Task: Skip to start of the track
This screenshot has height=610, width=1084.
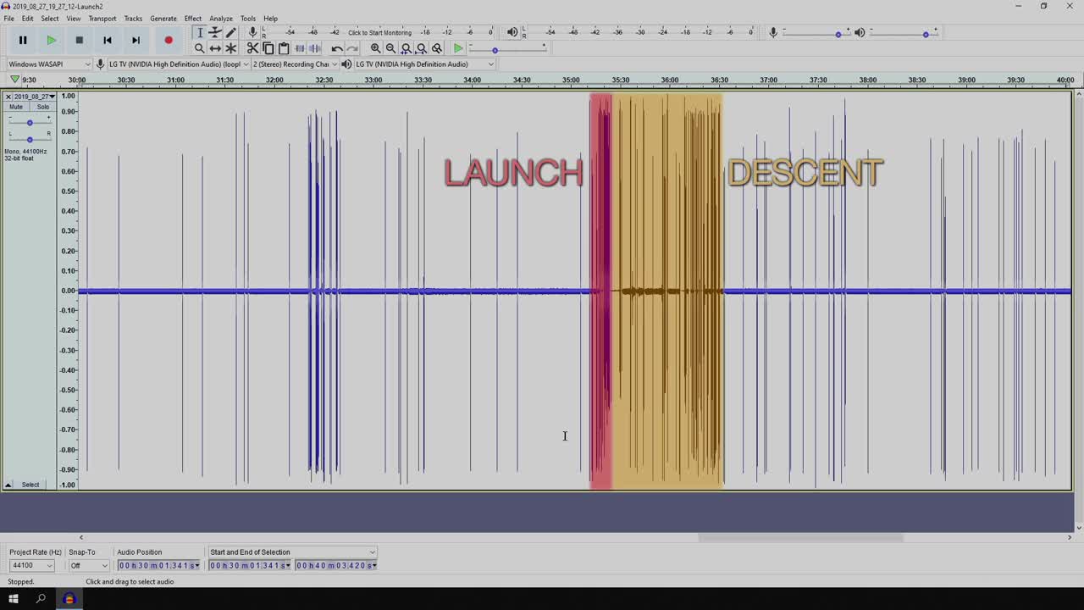Action: (107, 40)
